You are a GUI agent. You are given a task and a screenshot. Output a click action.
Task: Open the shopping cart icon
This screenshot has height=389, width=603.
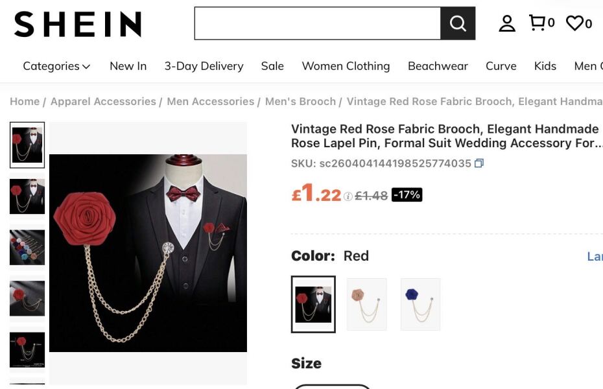tap(538, 23)
